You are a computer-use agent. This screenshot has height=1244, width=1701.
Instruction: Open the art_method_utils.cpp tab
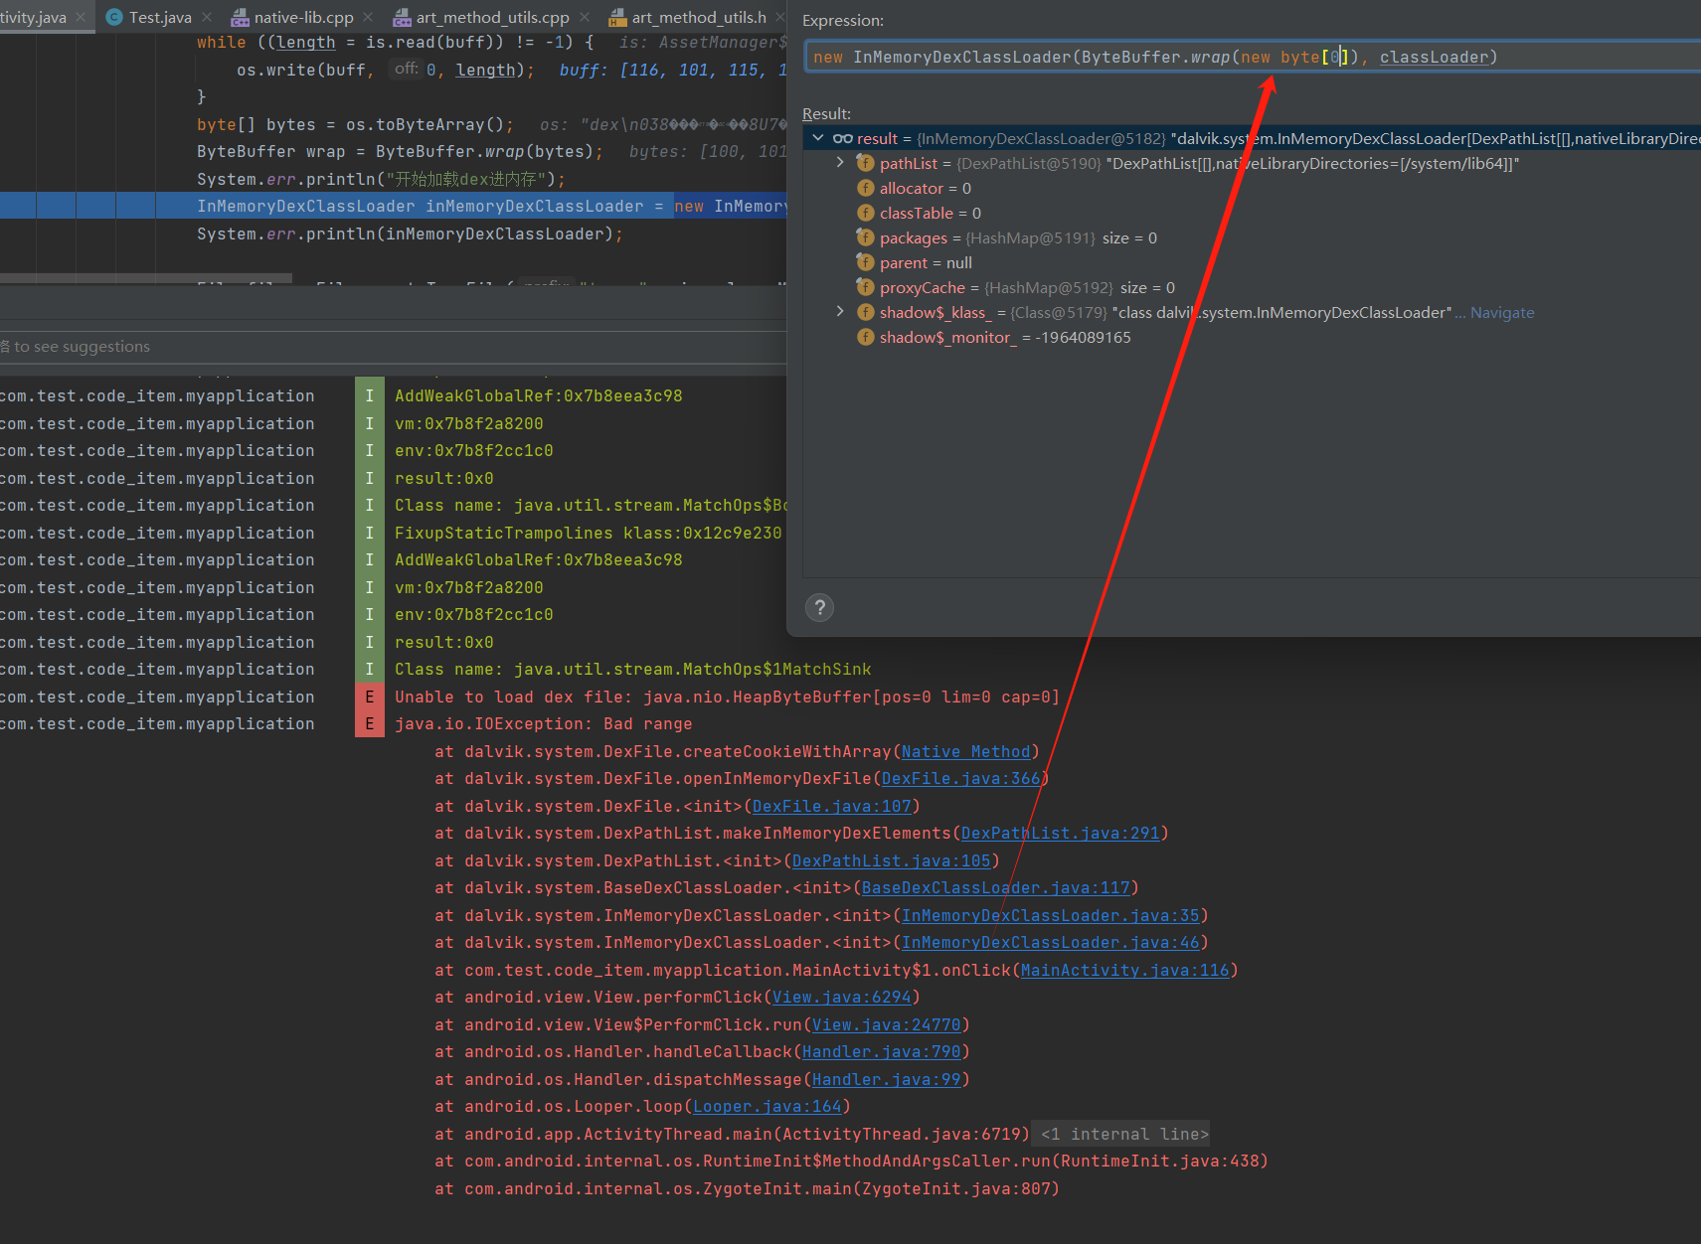click(x=493, y=17)
